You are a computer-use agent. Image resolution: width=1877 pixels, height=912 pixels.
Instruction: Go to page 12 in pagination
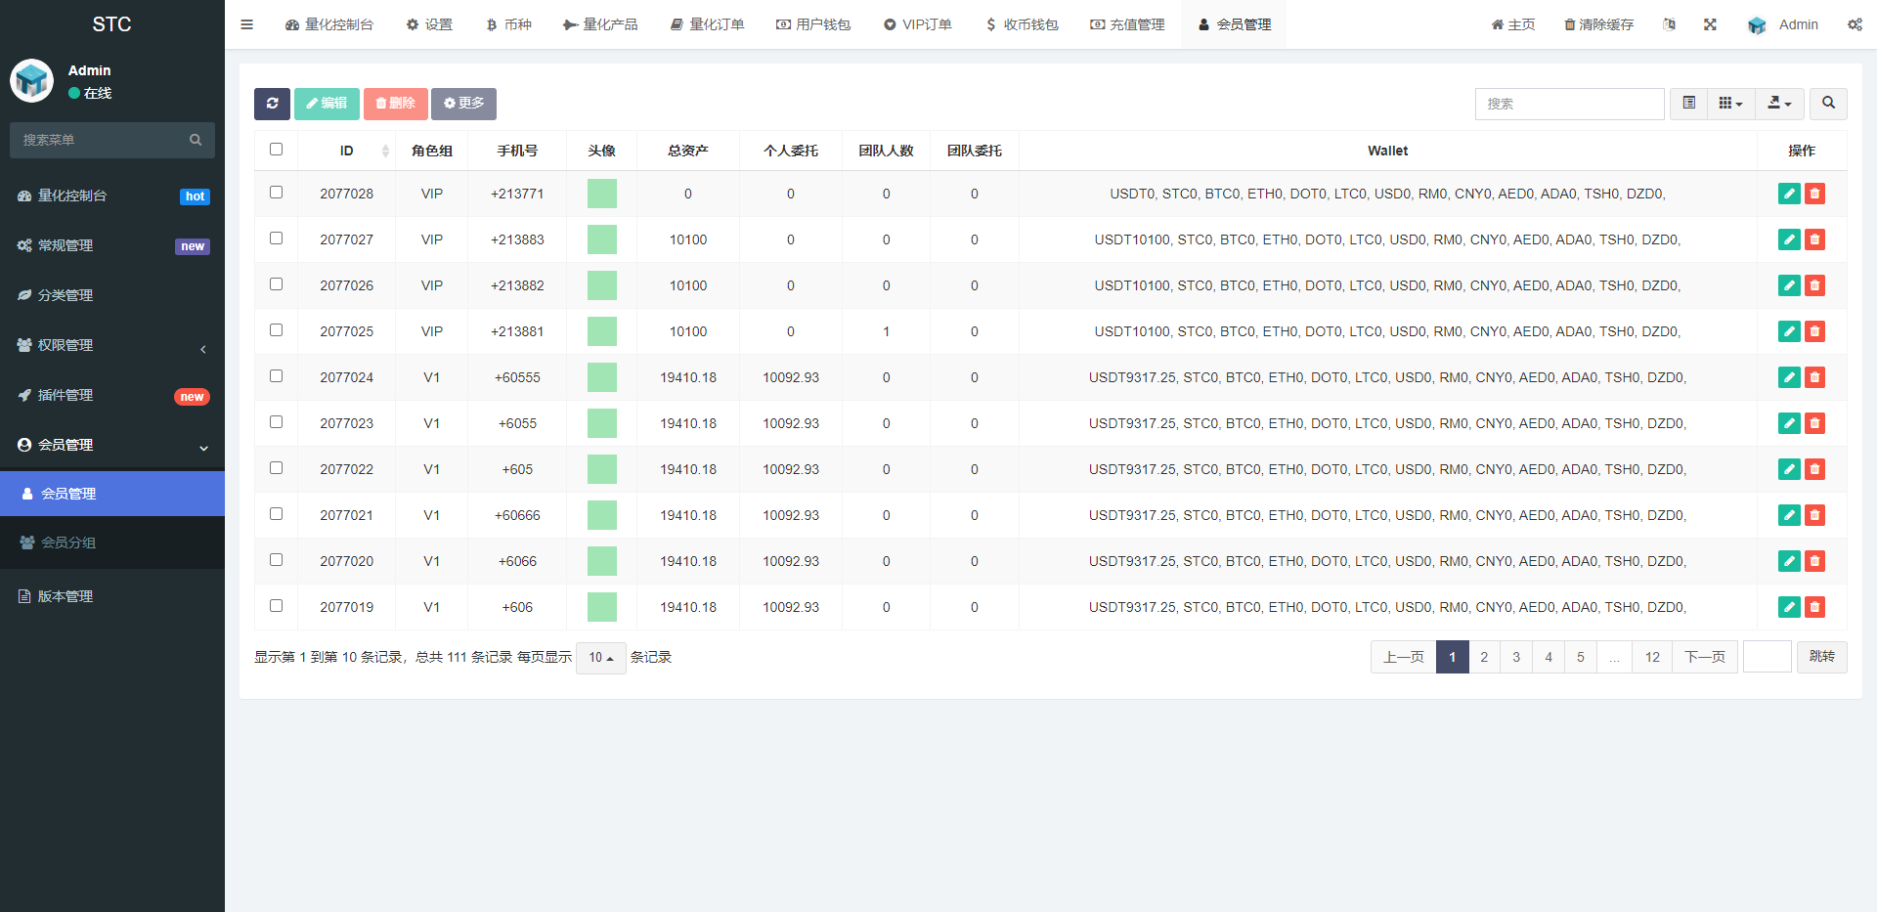point(1651,657)
